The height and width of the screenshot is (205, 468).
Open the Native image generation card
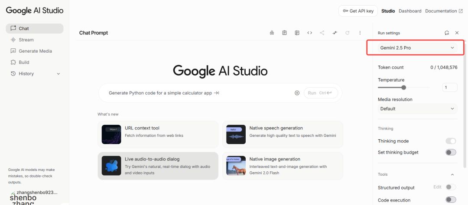click(283, 166)
